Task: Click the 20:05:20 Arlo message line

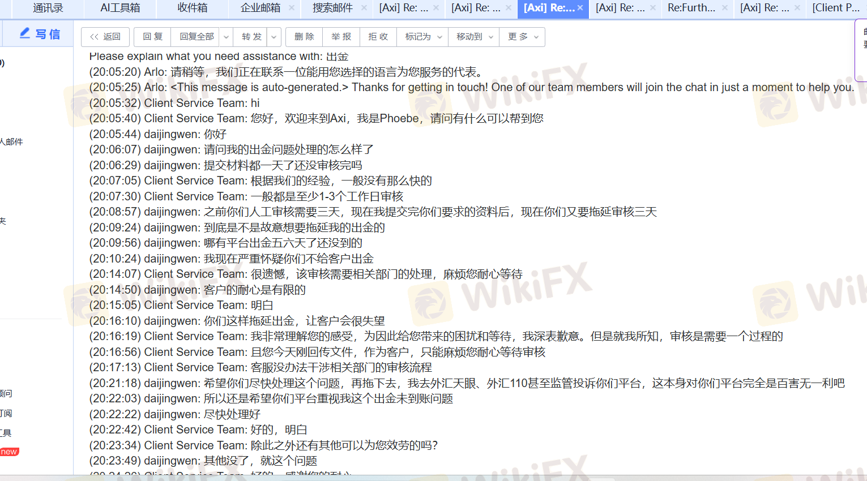Action: (x=286, y=72)
